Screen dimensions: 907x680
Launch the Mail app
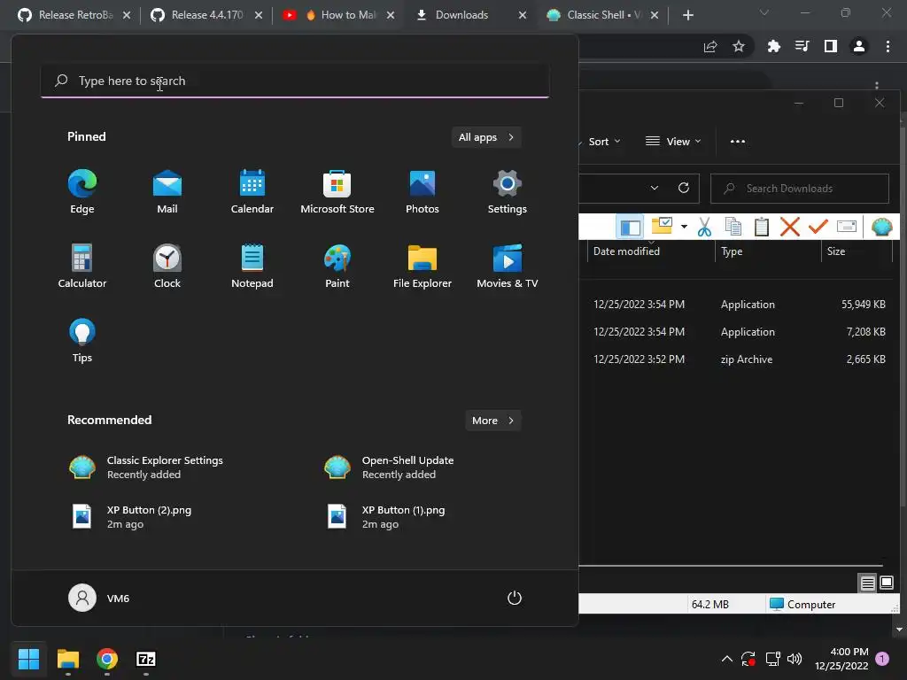pos(167,192)
